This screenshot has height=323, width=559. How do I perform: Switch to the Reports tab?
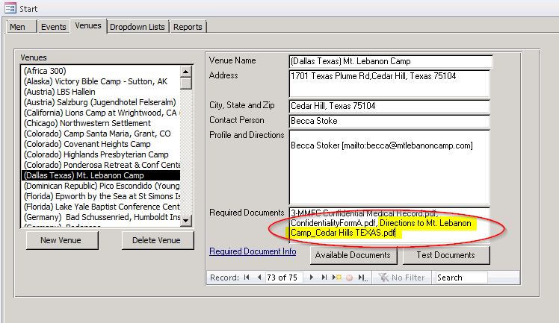pyautogui.click(x=188, y=27)
